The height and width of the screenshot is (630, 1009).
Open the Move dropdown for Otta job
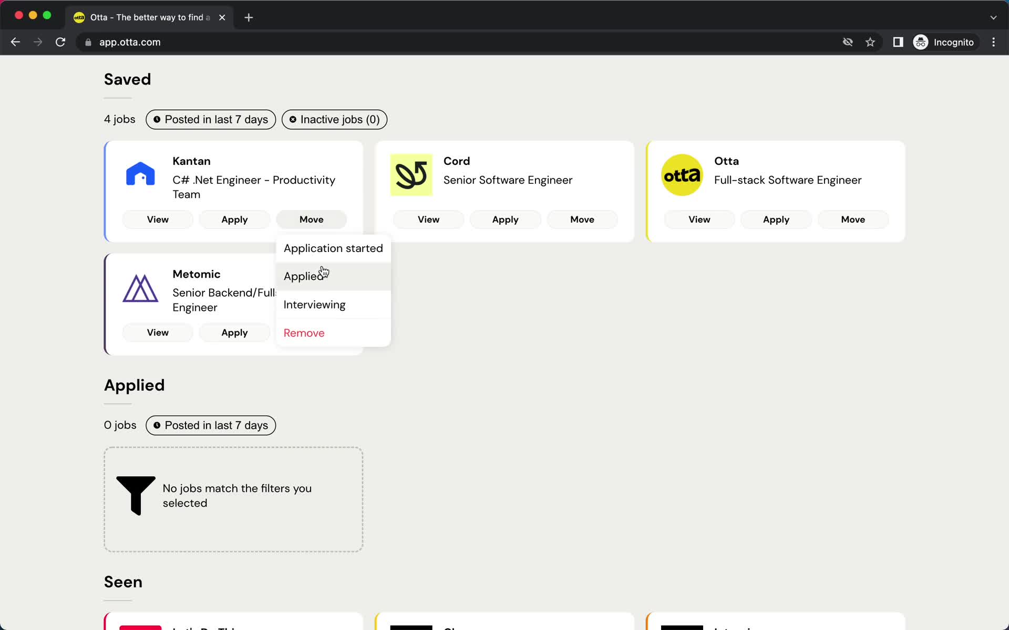pos(853,219)
